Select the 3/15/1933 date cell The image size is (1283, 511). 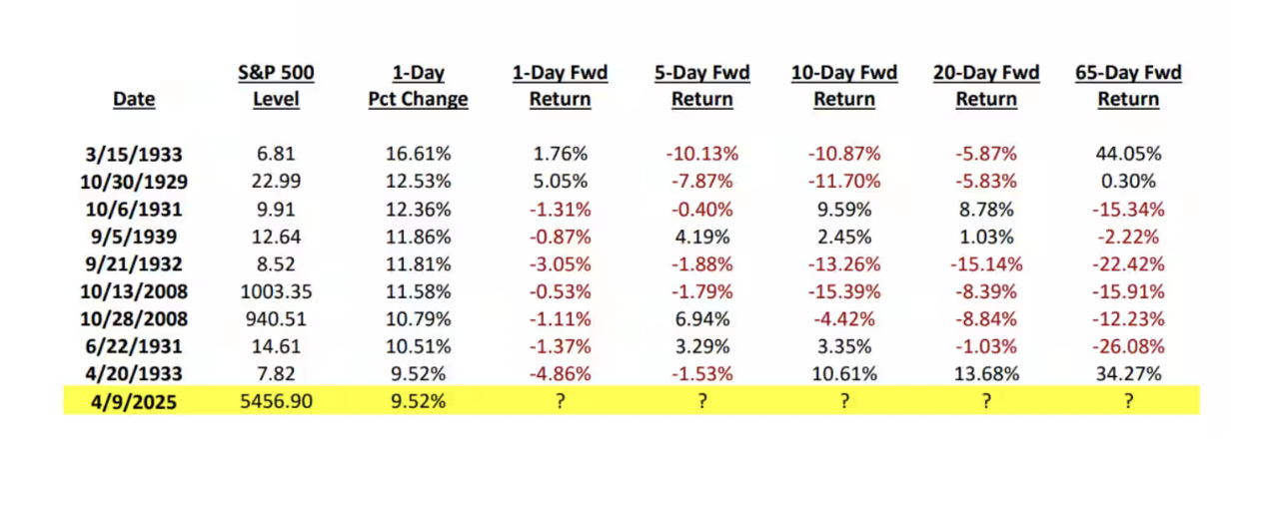(x=135, y=154)
